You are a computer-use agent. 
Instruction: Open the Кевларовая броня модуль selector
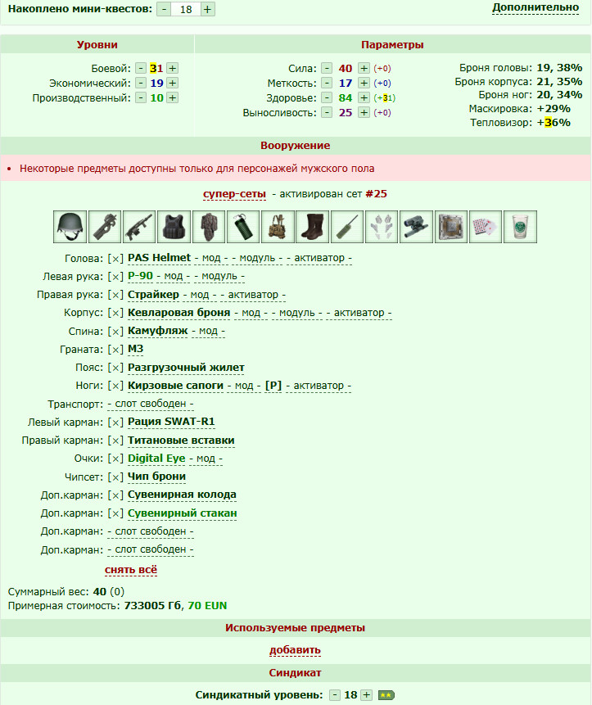tap(296, 313)
